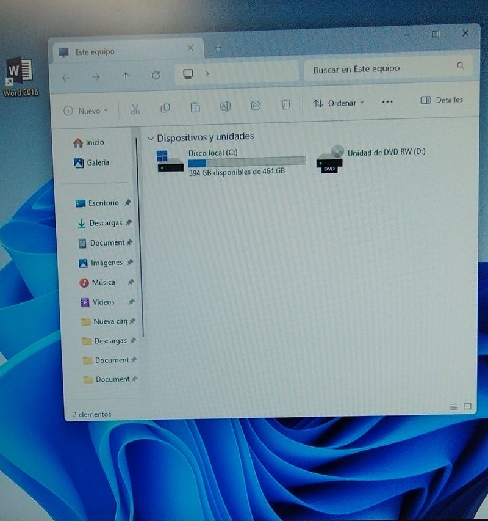Expand the address bar path chevron
The image size is (488, 521).
[x=207, y=73]
